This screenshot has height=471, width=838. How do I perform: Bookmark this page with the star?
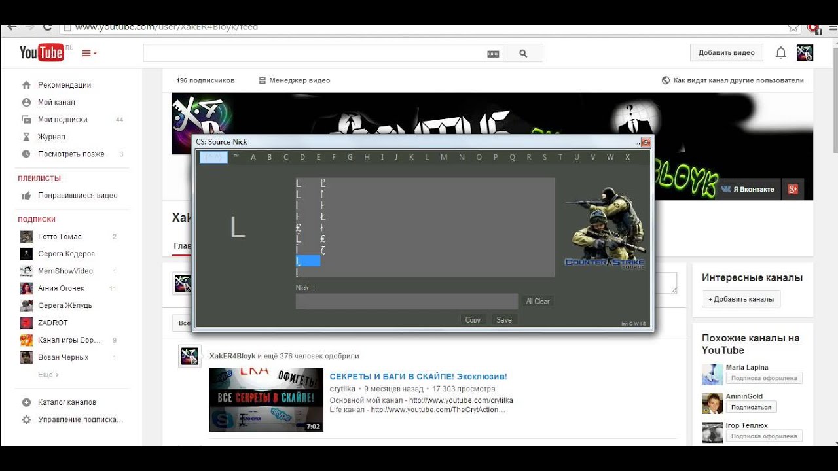coord(793,27)
